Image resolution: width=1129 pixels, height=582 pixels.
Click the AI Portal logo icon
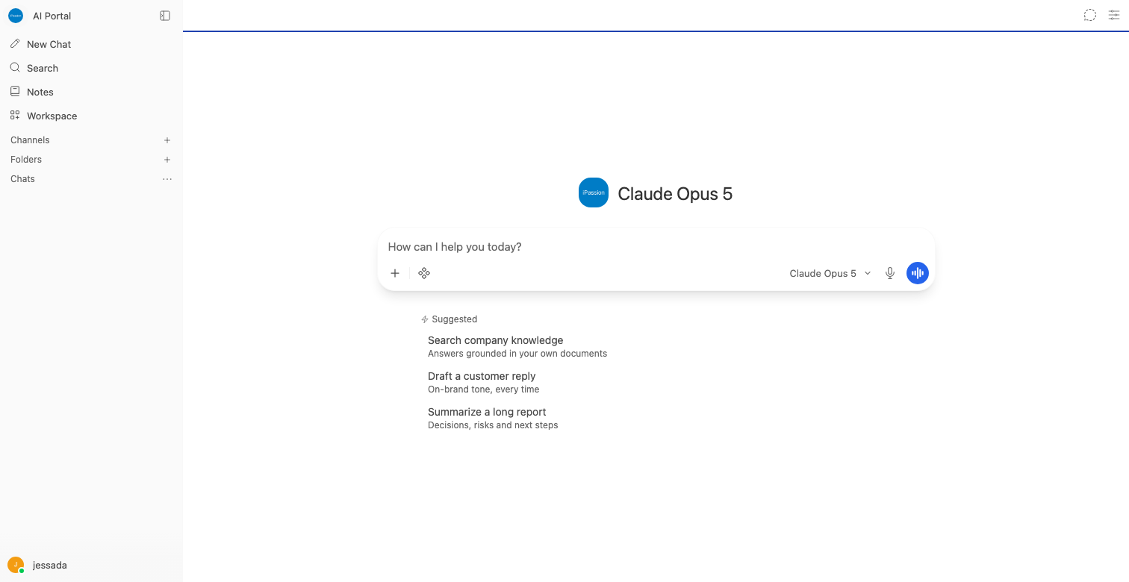(16, 16)
